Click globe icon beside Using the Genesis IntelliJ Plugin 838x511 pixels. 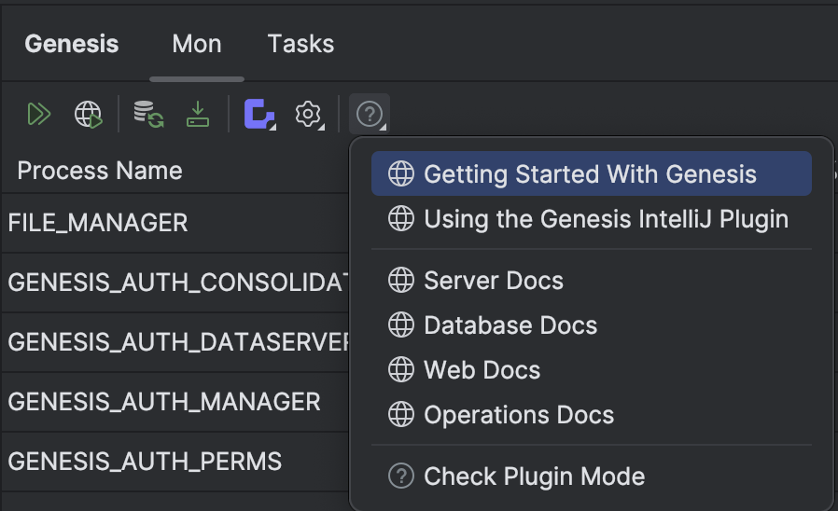(401, 218)
